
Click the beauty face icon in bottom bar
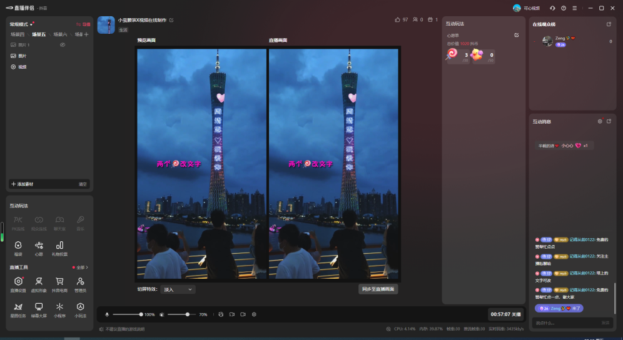221,314
